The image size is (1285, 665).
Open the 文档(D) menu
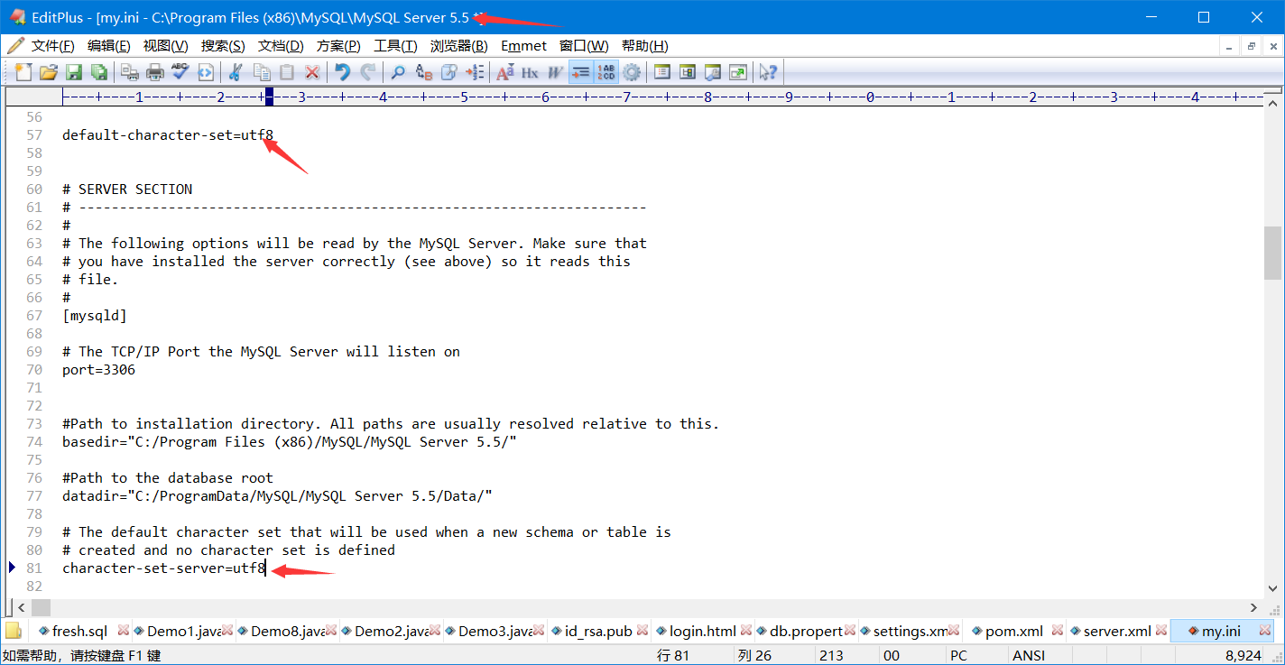tap(281, 46)
